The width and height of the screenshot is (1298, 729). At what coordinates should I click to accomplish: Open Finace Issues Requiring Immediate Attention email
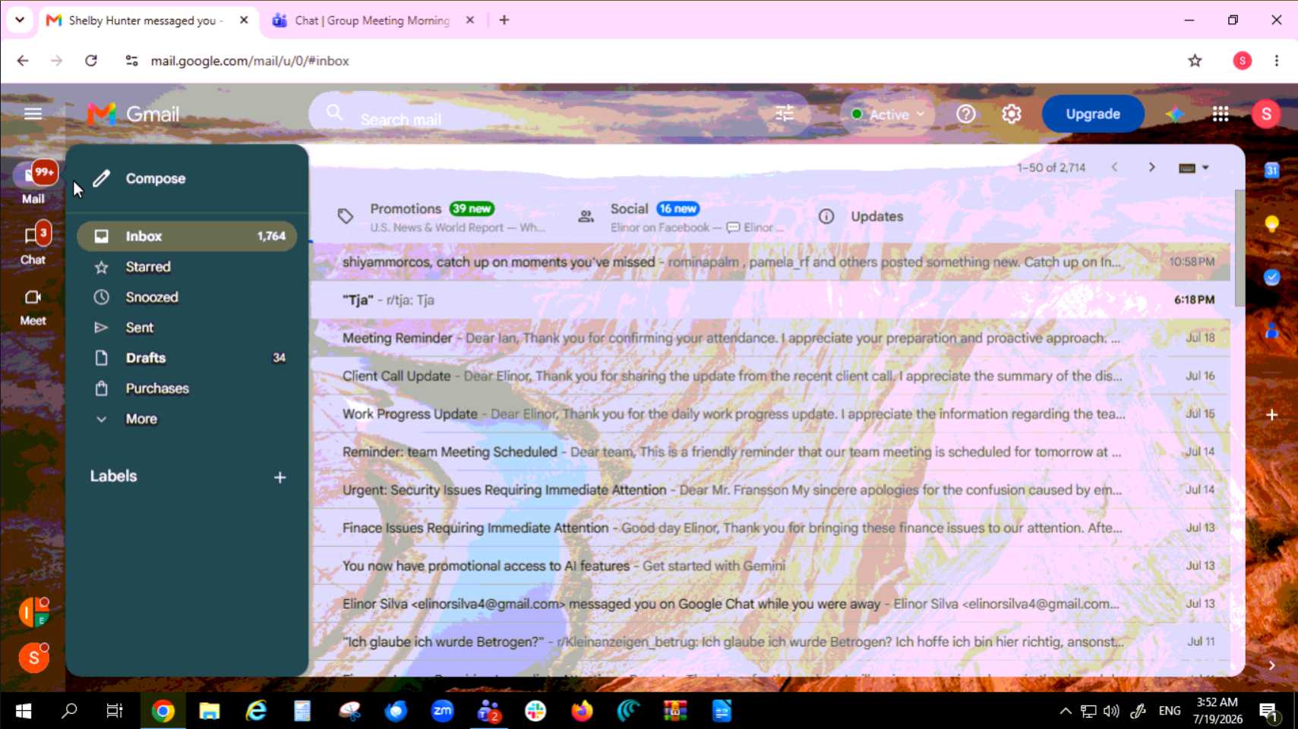click(770, 528)
